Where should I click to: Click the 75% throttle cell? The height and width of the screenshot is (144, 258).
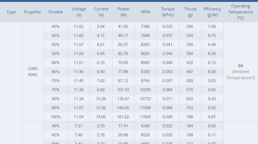click(55, 90)
